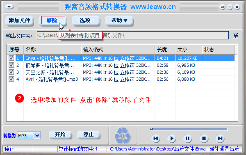246x155 pixels.
Task: Select the Avril - 婚礼背景音乐.mp3 file name
Action: point(52,79)
